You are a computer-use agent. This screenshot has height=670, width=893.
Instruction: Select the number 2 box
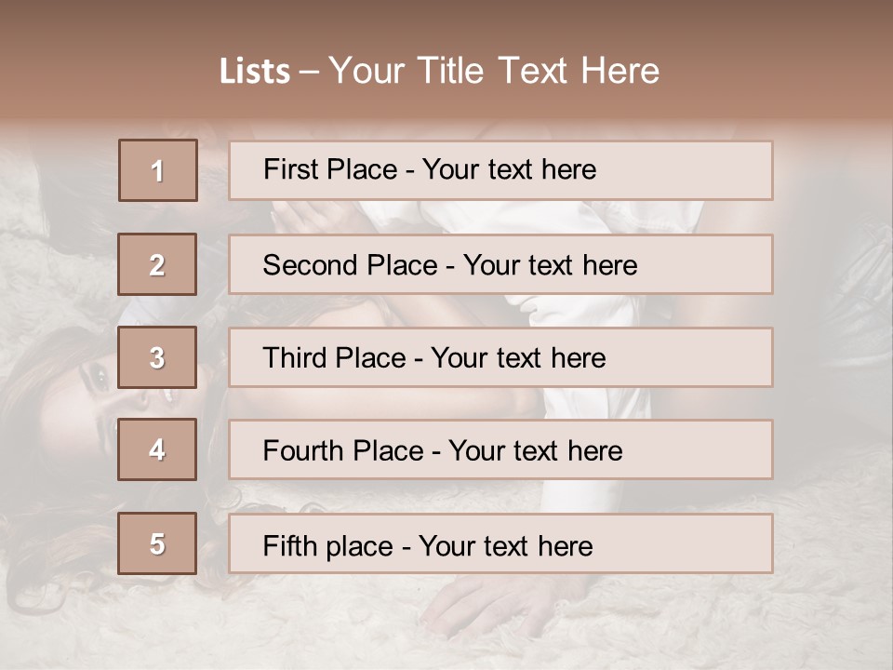pyautogui.click(x=157, y=264)
